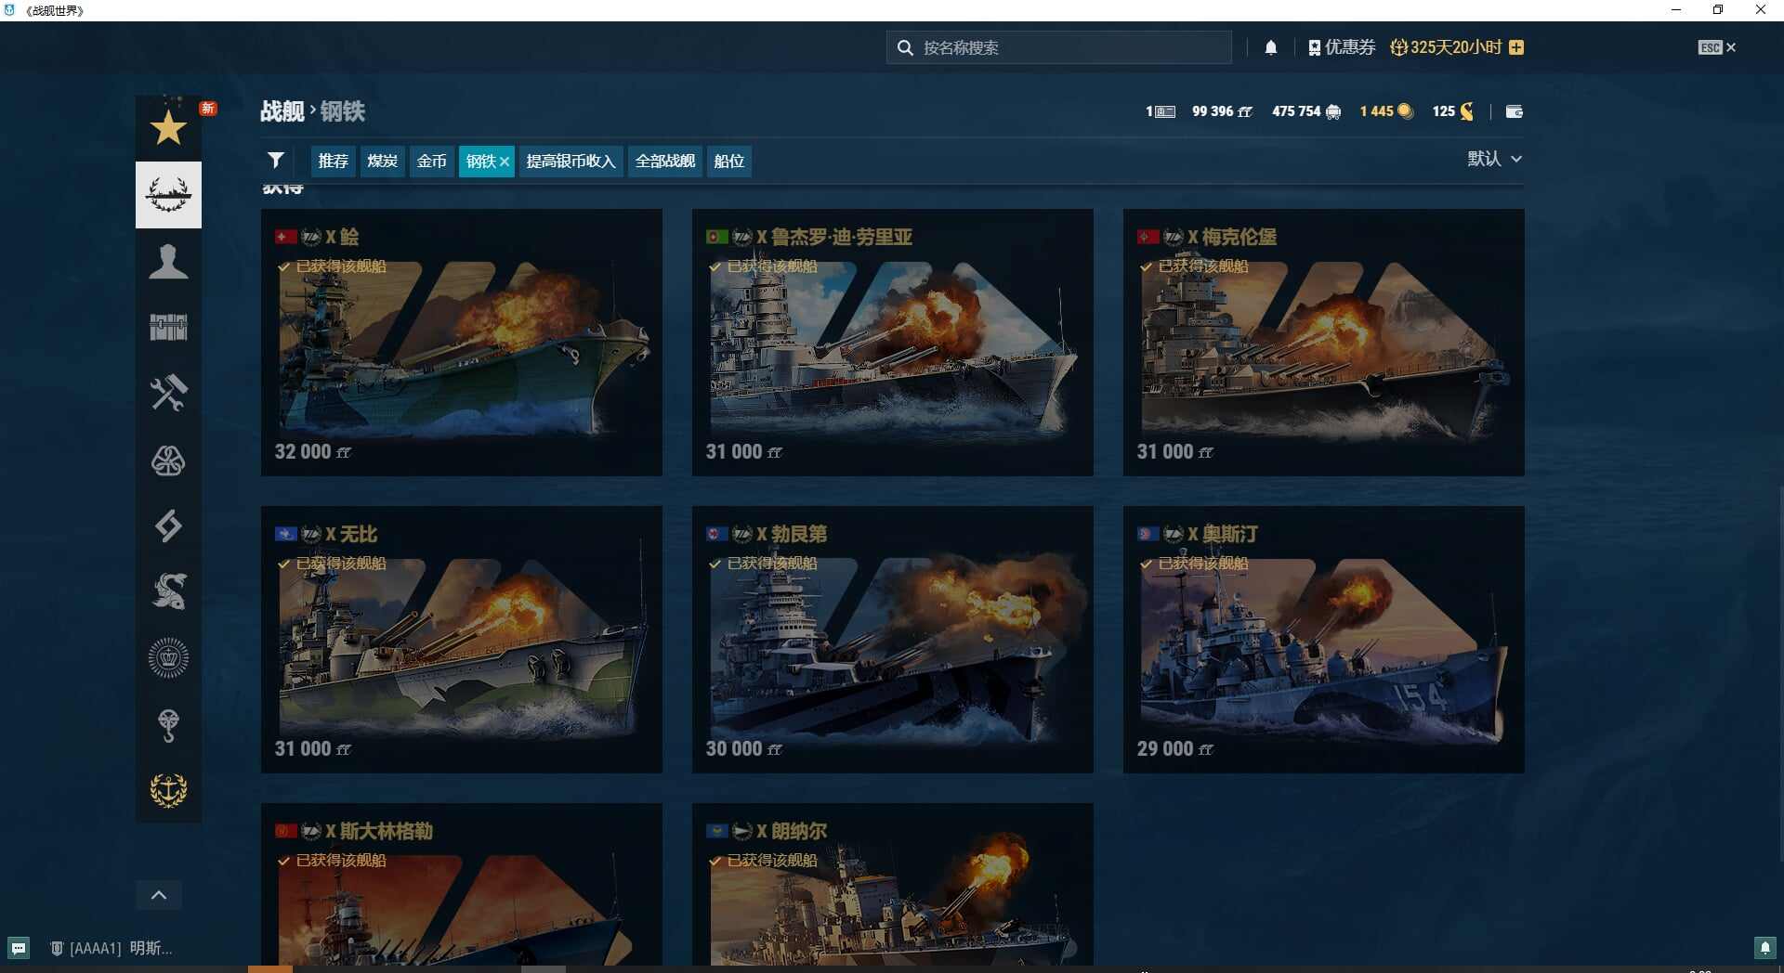
Task: Click the plus beside 325天20小时 premium time
Action: 1516,46
